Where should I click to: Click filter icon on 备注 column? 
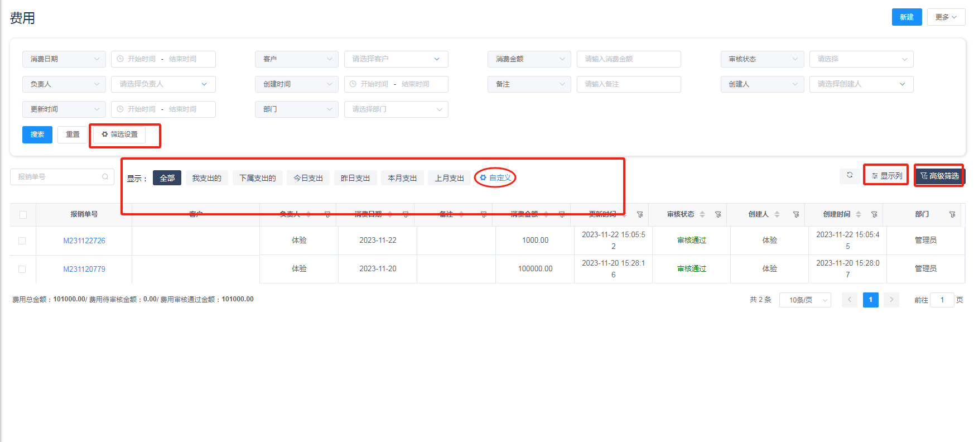(484, 214)
